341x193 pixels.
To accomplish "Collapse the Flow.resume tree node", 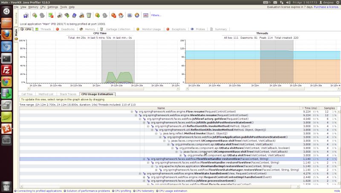I will coord(132,112).
